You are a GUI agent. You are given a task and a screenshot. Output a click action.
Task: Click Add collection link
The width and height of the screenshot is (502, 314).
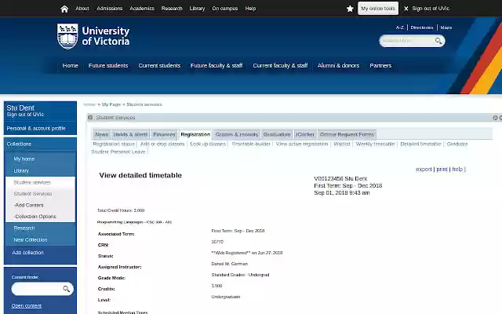(x=28, y=253)
